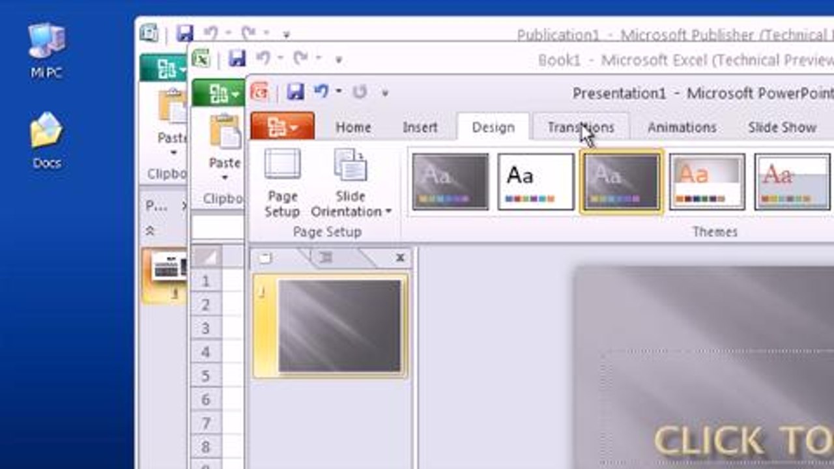Switch to the Home tab in PowerPoint
834x469 pixels.
pyautogui.click(x=353, y=127)
